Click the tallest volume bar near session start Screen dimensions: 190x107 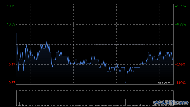pos(25,101)
